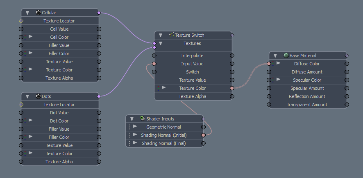Click the Texture Switch node icon
363x178 pixels.
point(171,35)
